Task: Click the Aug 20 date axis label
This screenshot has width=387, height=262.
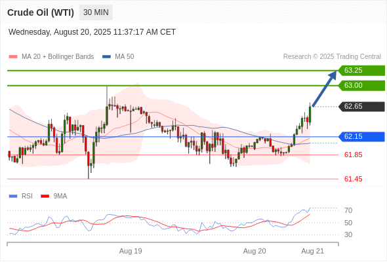Action: click(x=255, y=251)
